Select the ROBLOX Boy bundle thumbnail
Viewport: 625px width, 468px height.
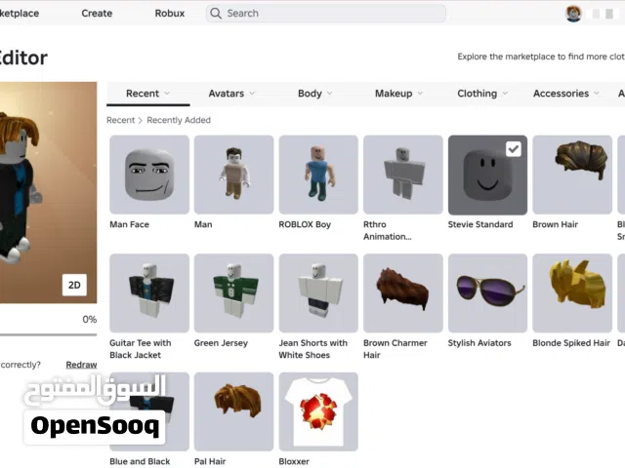click(318, 175)
